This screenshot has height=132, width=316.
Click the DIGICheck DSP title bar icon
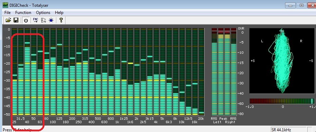pyautogui.click(x=5, y=5)
